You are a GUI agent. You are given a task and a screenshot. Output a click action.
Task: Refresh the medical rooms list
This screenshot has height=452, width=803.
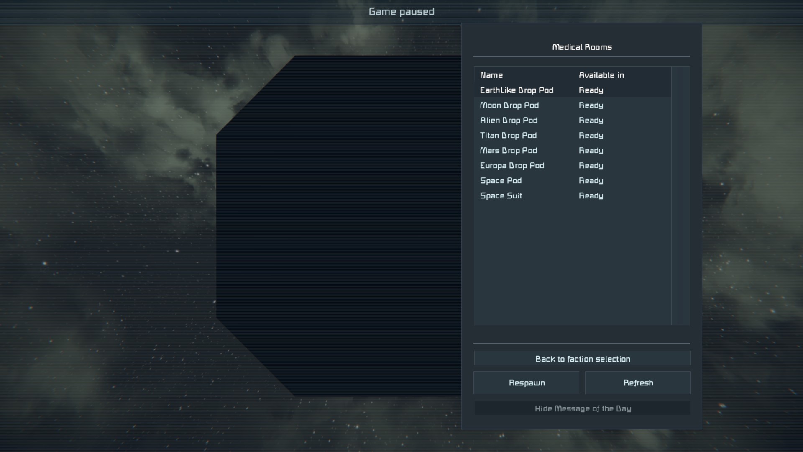638,383
